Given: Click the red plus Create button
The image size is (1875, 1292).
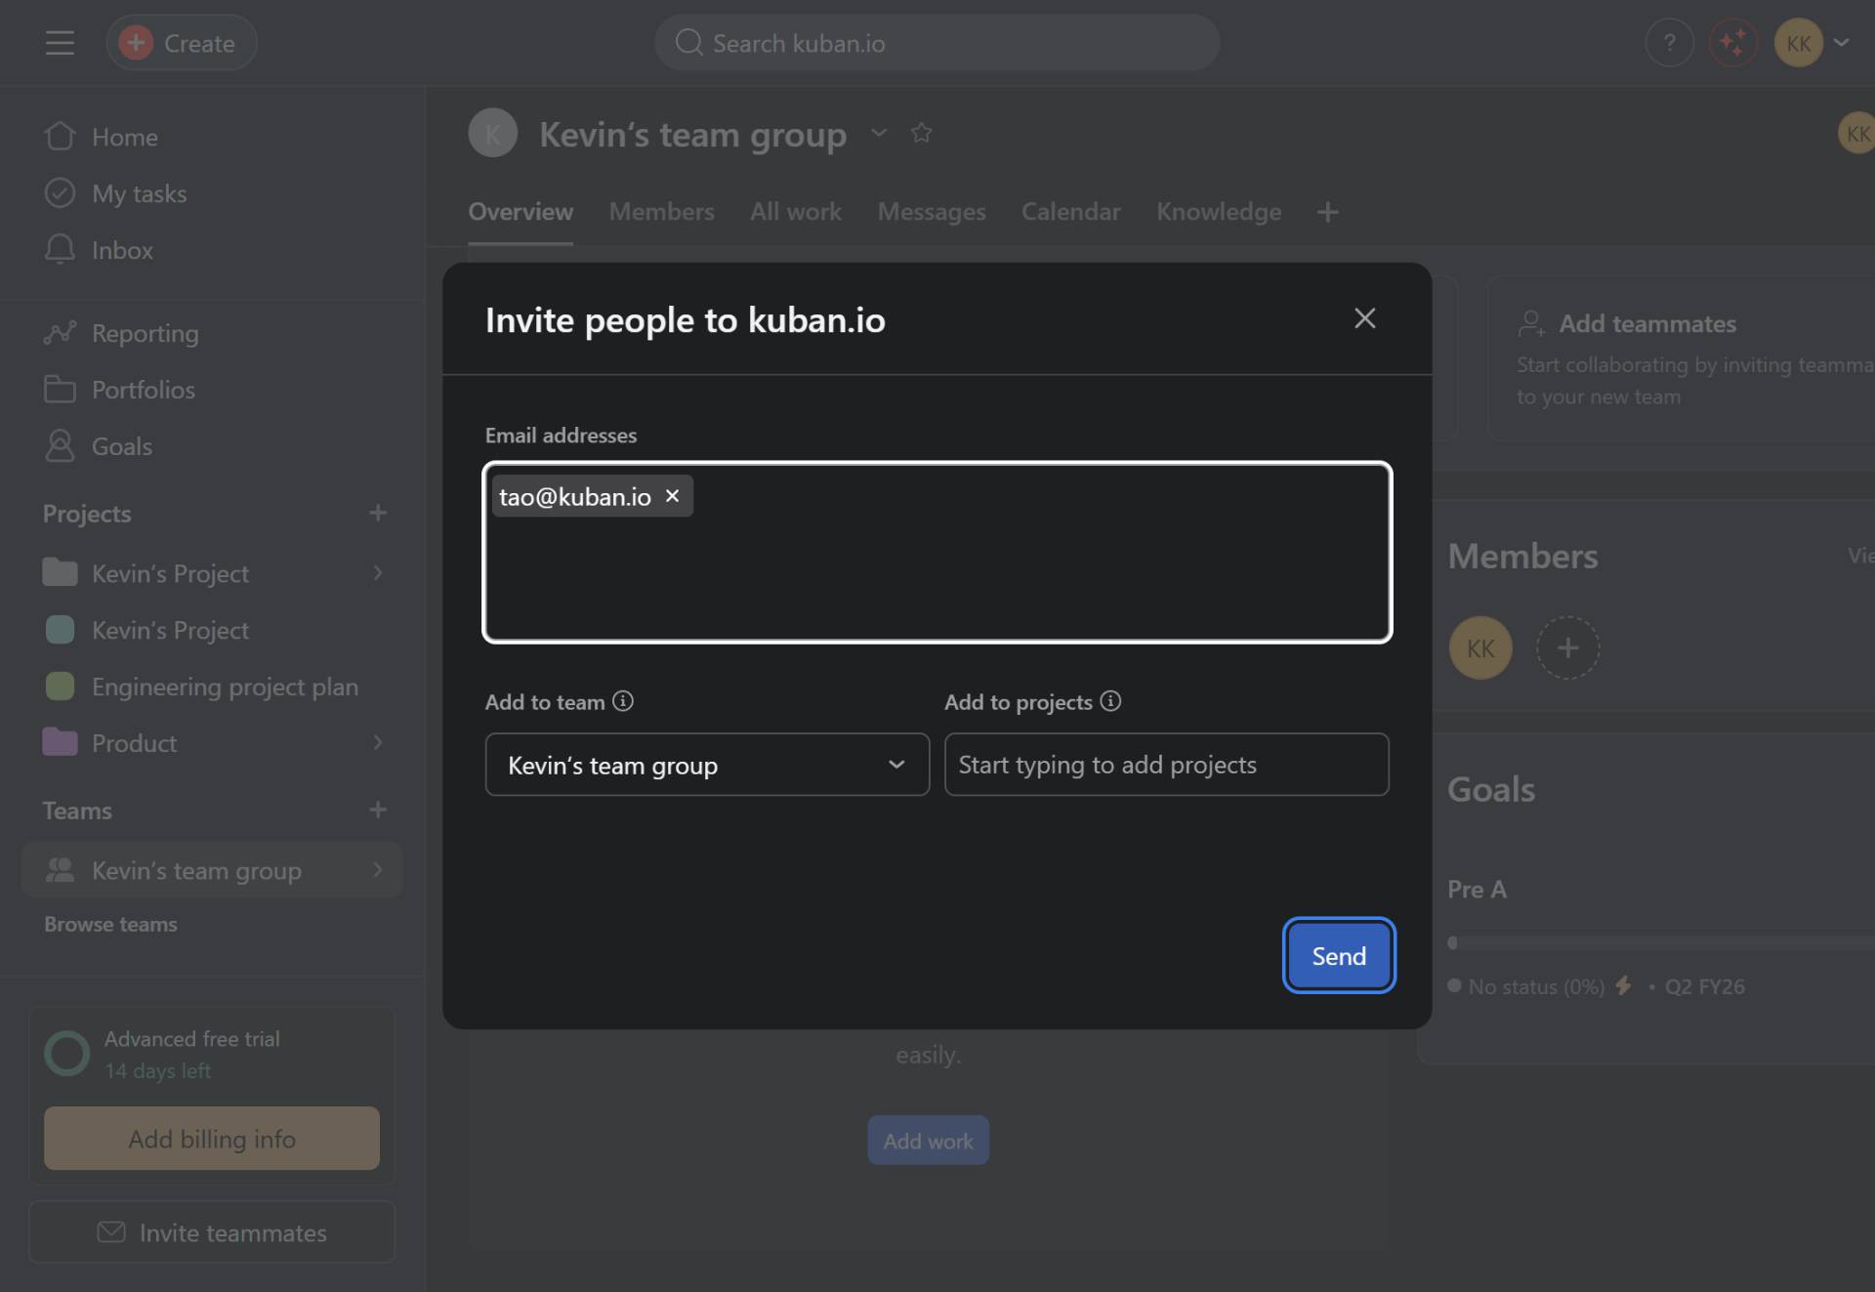Looking at the screenshot, I should point(182,43).
